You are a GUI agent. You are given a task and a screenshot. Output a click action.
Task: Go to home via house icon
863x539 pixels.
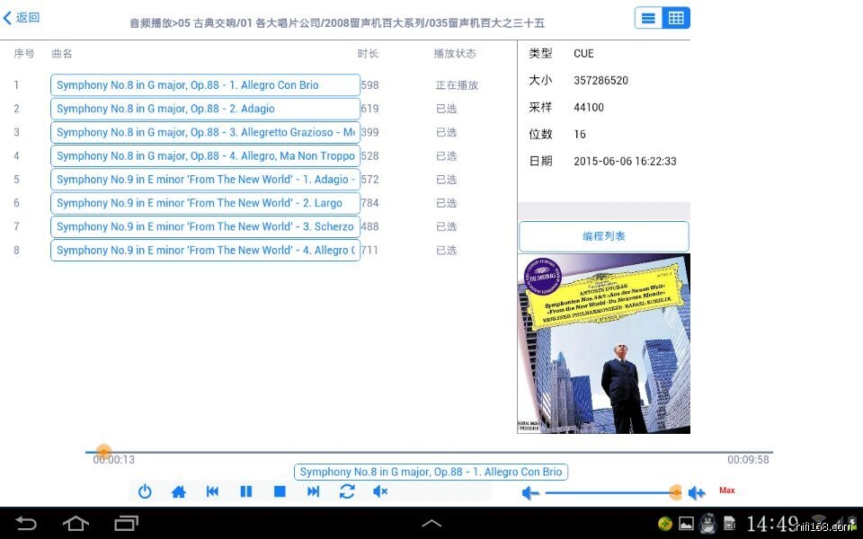(x=178, y=491)
